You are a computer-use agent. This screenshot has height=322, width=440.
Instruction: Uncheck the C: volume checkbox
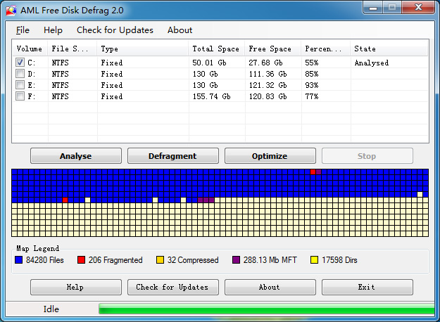point(20,62)
